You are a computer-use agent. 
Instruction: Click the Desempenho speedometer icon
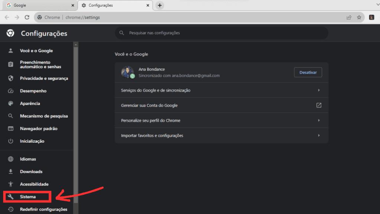[11, 91]
